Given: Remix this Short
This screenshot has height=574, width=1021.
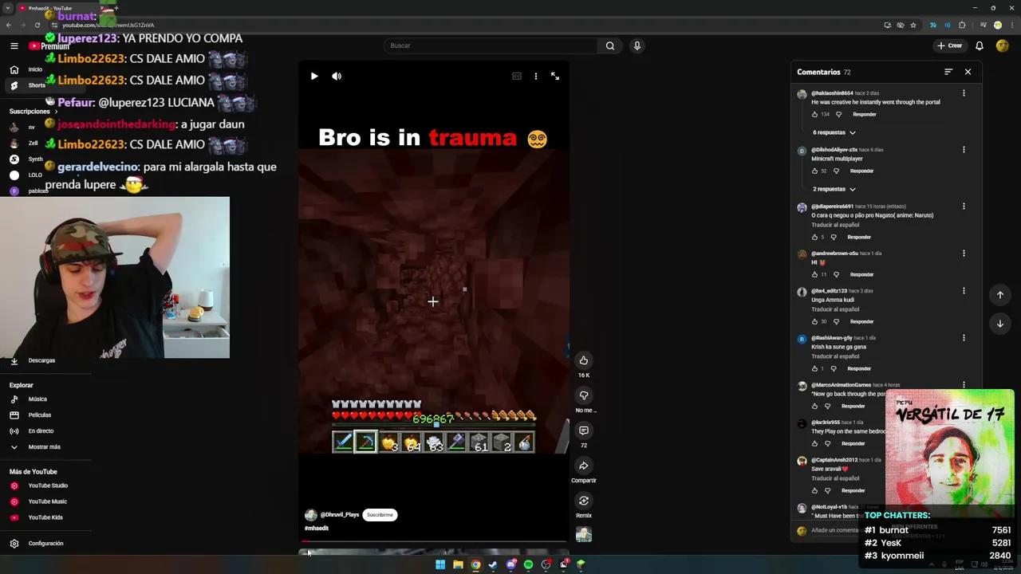Looking at the screenshot, I should pos(584,501).
